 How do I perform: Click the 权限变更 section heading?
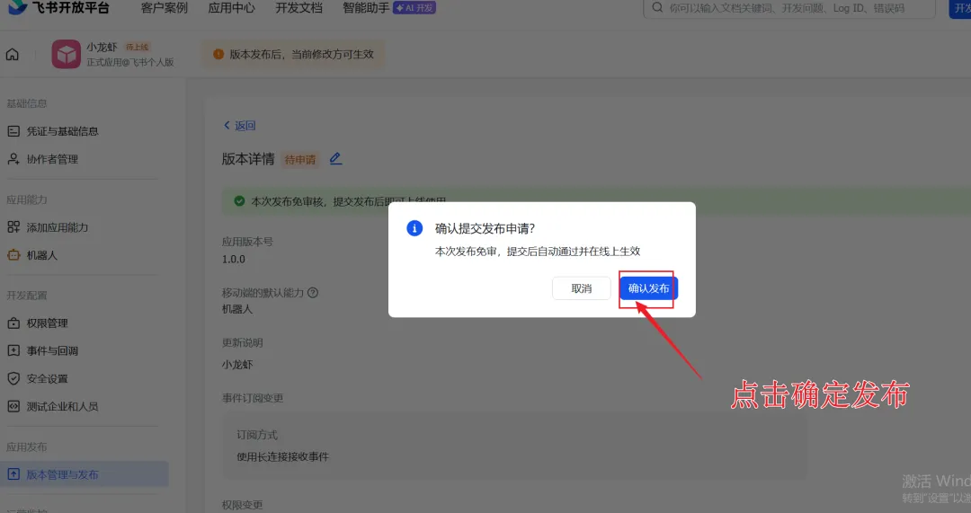tap(242, 505)
